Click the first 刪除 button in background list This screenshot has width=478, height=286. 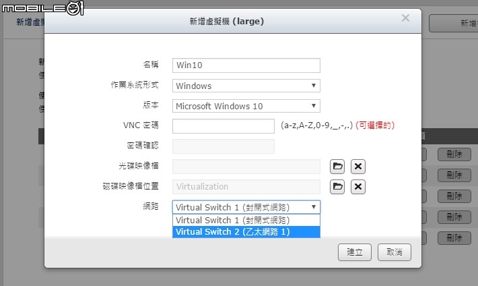[454, 154]
